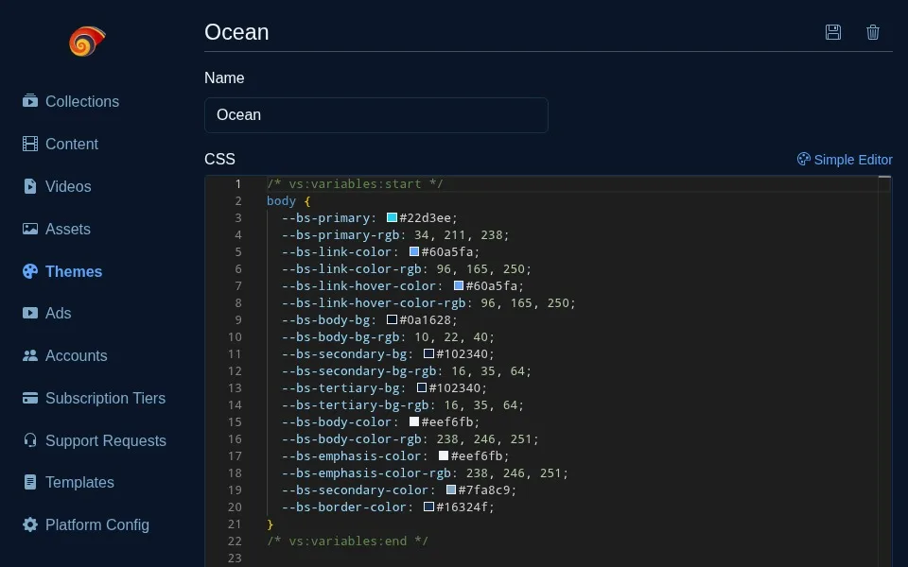Go to Templates page
This screenshot has height=567, width=908.
(x=79, y=482)
